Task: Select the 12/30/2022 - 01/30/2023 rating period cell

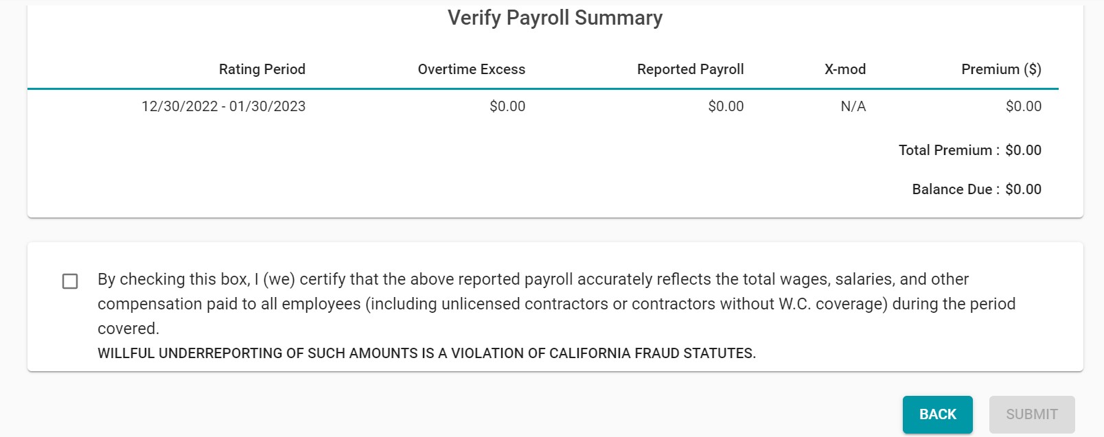Action: pyautogui.click(x=223, y=106)
